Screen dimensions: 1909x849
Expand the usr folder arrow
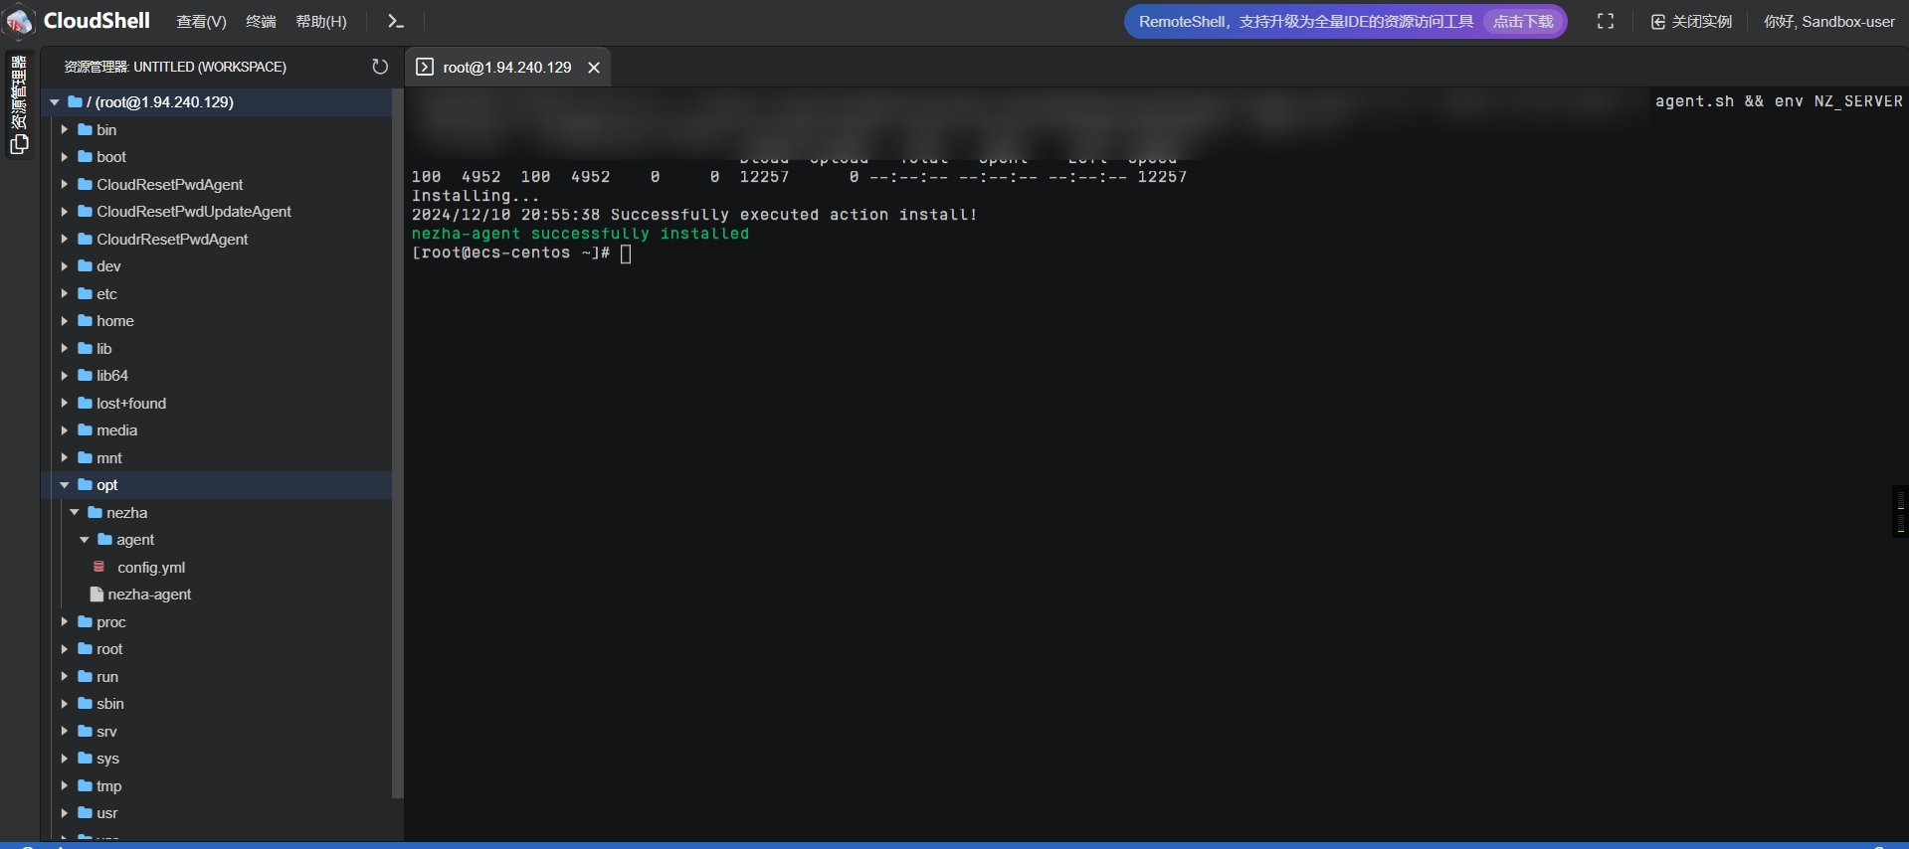click(x=65, y=813)
